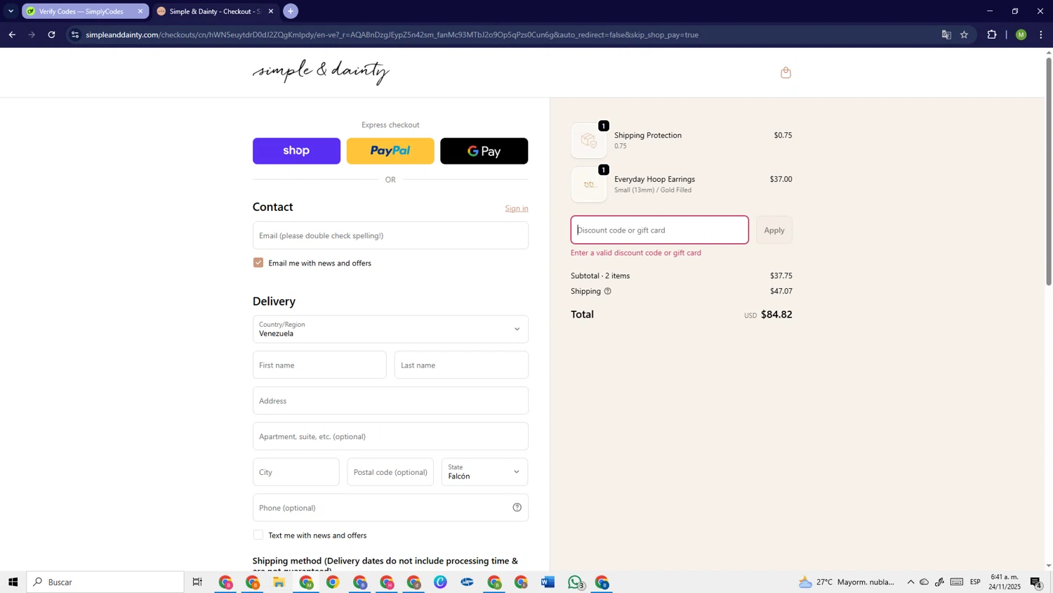Open Task View on the taskbar
This screenshot has width=1053, height=593.
pyautogui.click(x=197, y=582)
